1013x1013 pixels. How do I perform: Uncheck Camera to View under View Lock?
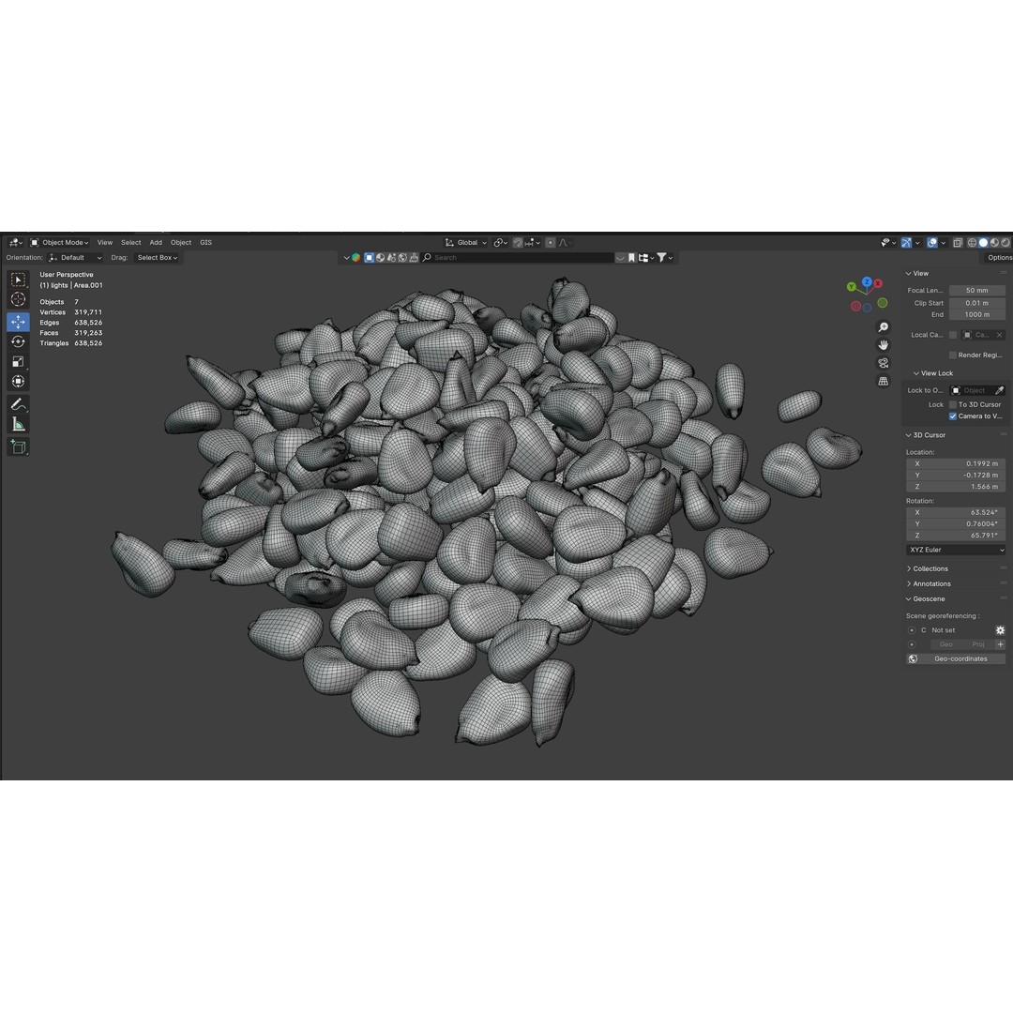pyautogui.click(x=953, y=416)
